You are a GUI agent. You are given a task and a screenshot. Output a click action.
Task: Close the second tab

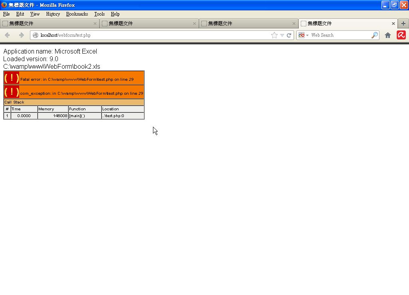tap(195, 24)
